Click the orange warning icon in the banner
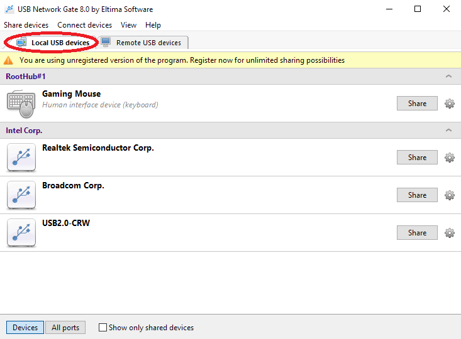This screenshot has width=461, height=339. (x=8, y=60)
